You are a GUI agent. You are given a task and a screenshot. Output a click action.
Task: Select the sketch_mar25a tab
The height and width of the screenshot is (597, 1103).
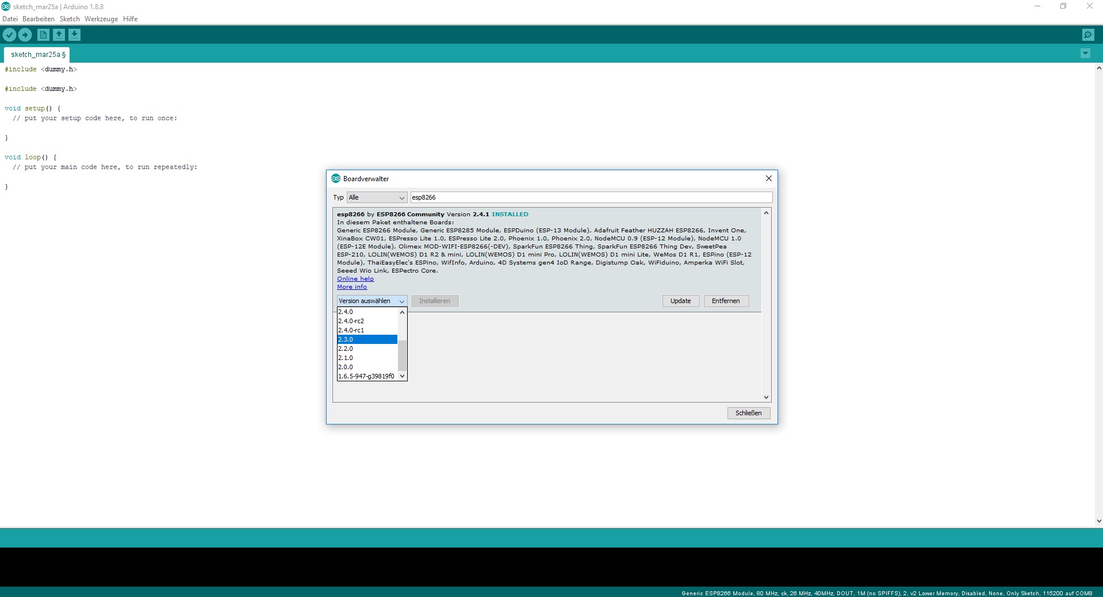(37, 55)
